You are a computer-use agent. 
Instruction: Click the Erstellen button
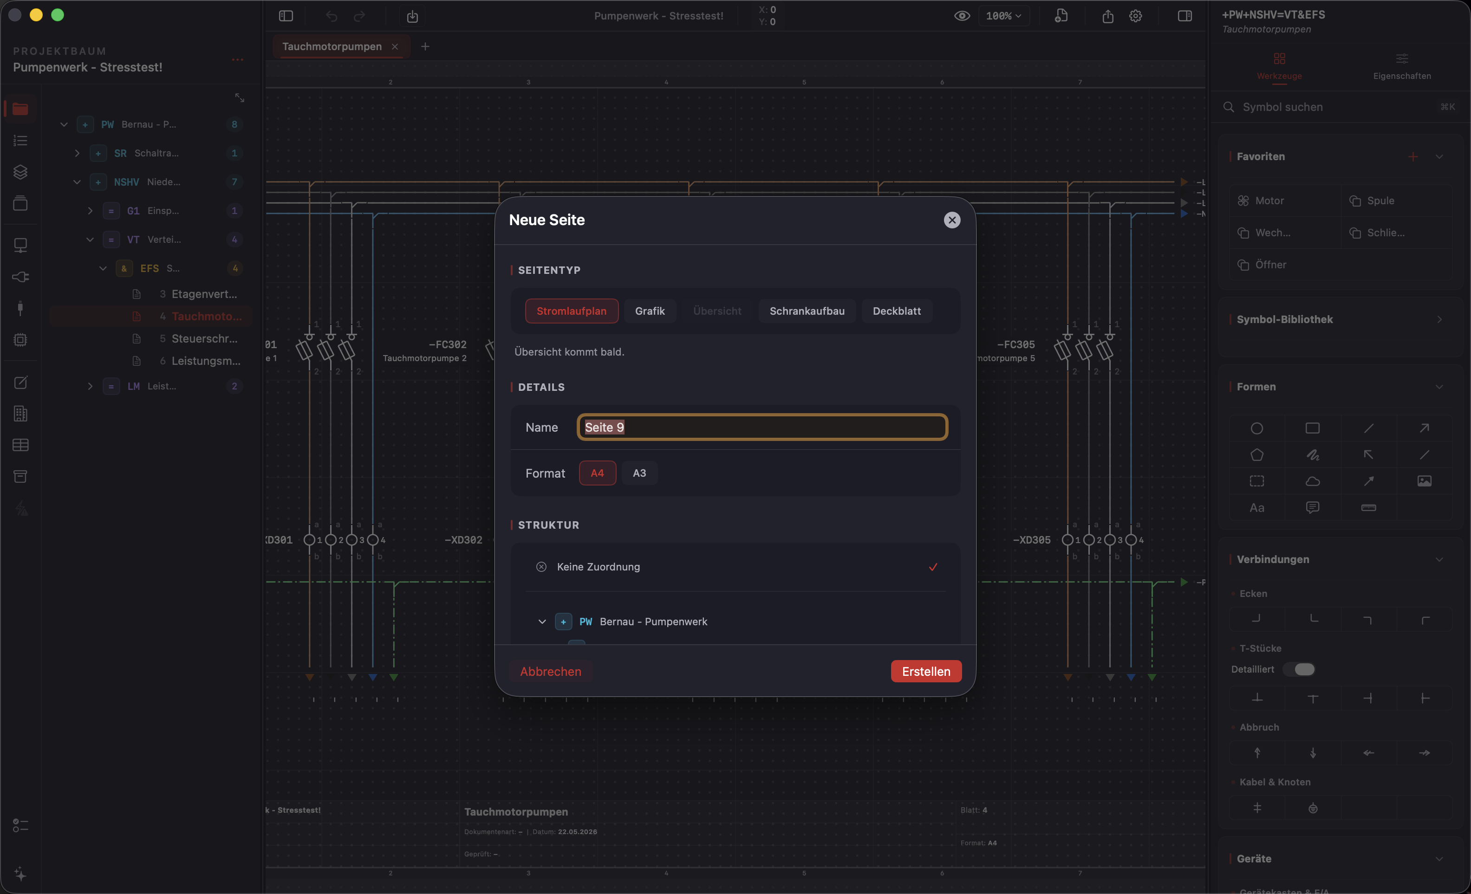(x=925, y=671)
